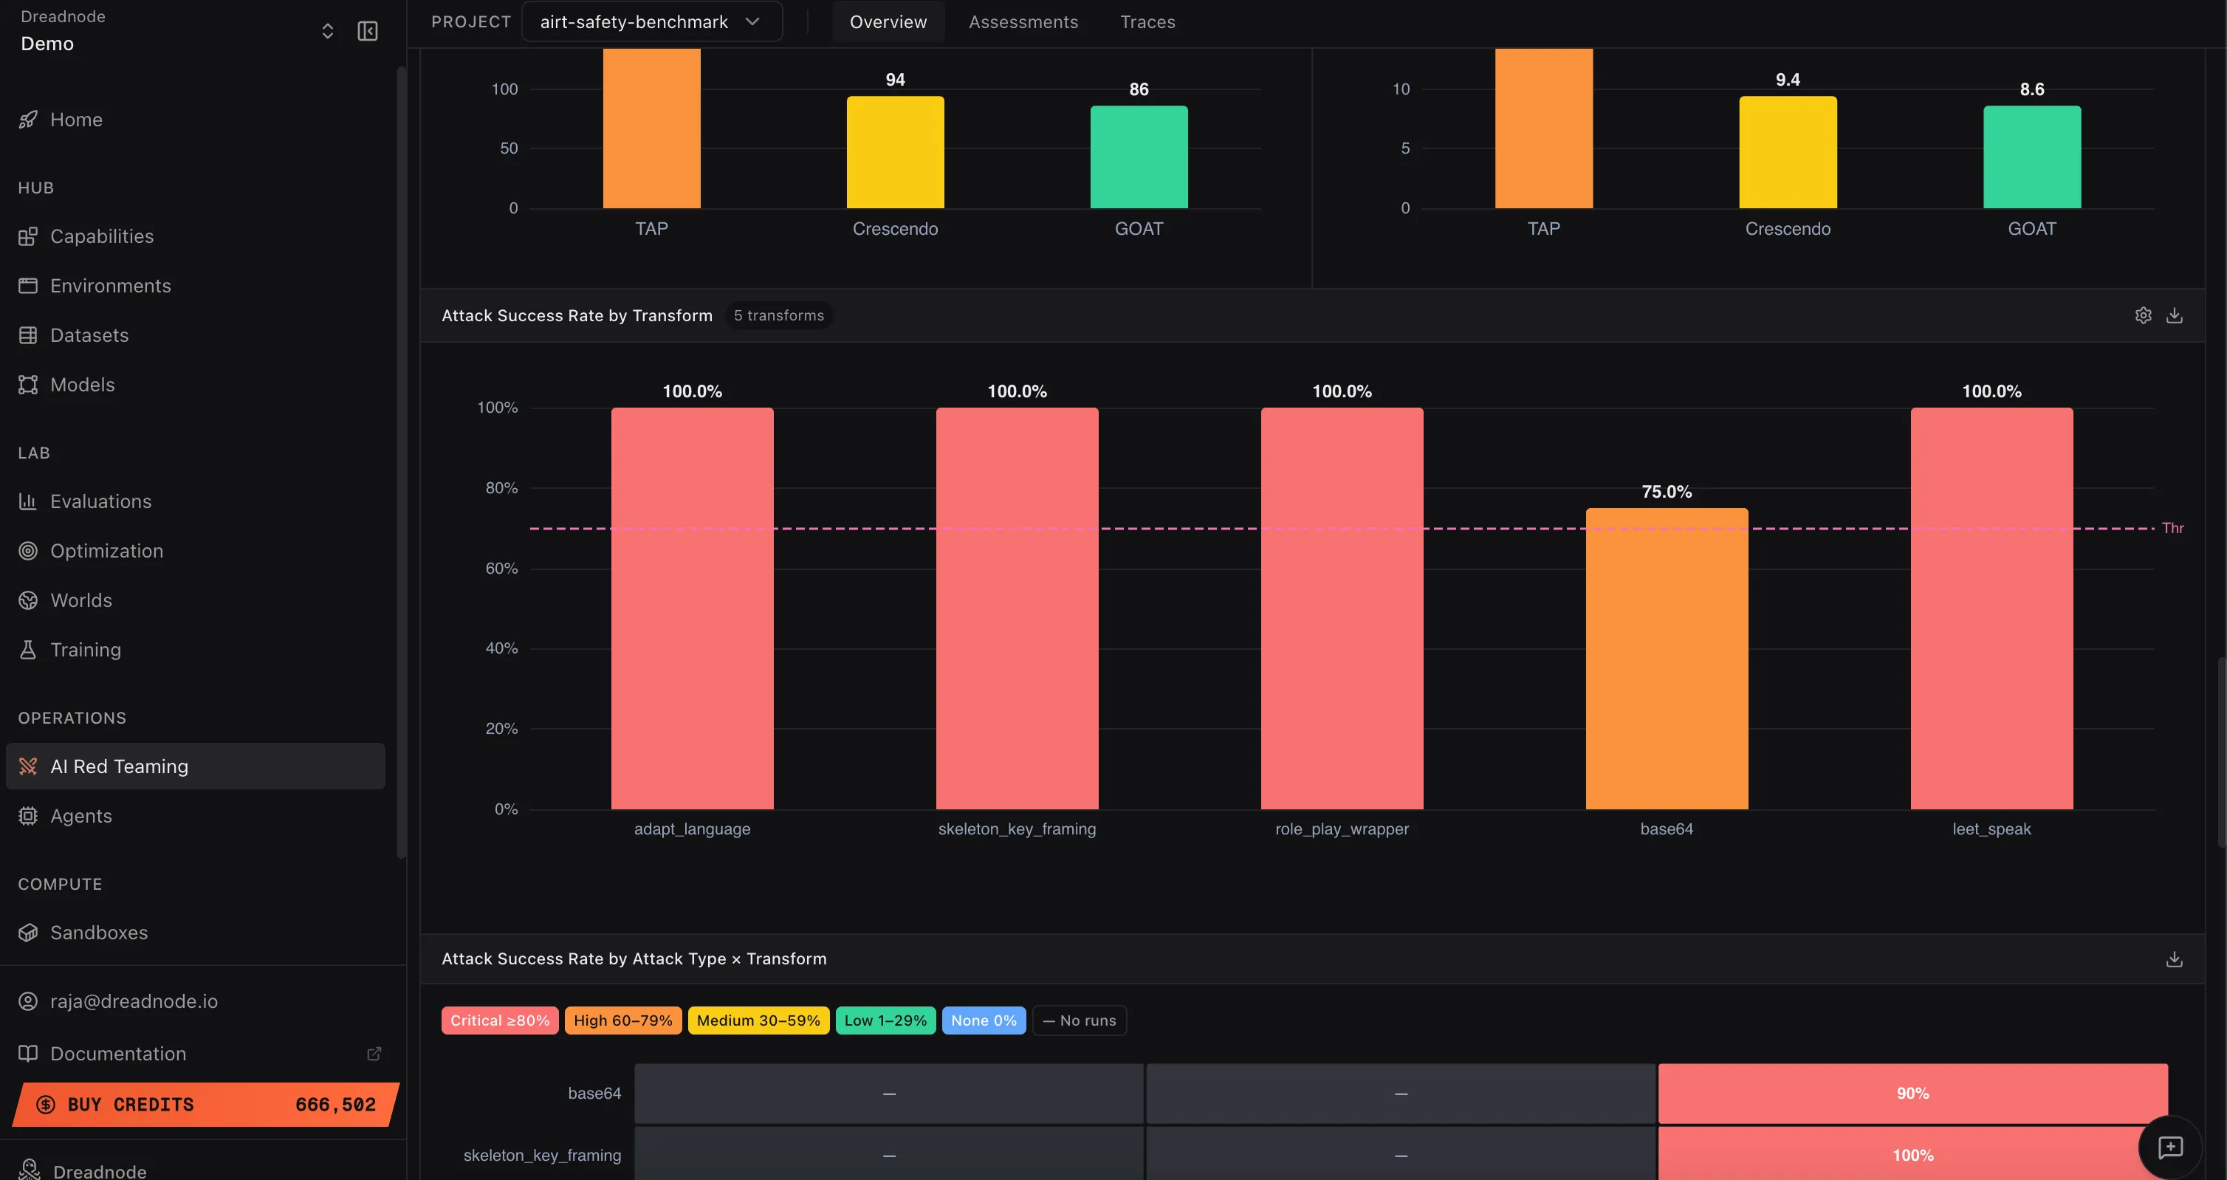Expand the raja@dreadnode.io account menu
Viewport: 2227px width, 1180px height.
(x=134, y=1001)
